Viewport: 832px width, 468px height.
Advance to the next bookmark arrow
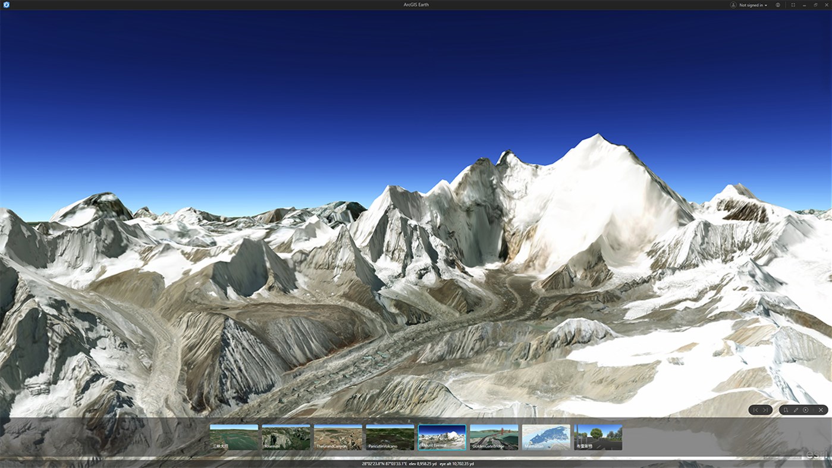pyautogui.click(x=765, y=410)
